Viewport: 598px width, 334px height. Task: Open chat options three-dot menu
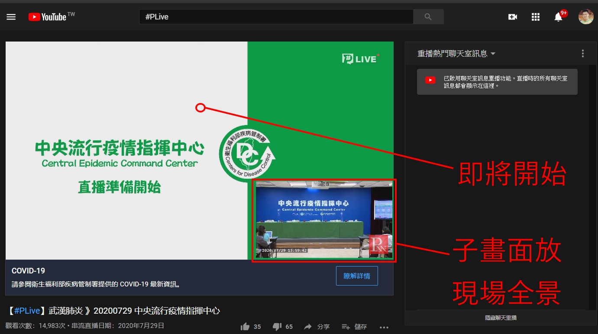click(x=583, y=53)
